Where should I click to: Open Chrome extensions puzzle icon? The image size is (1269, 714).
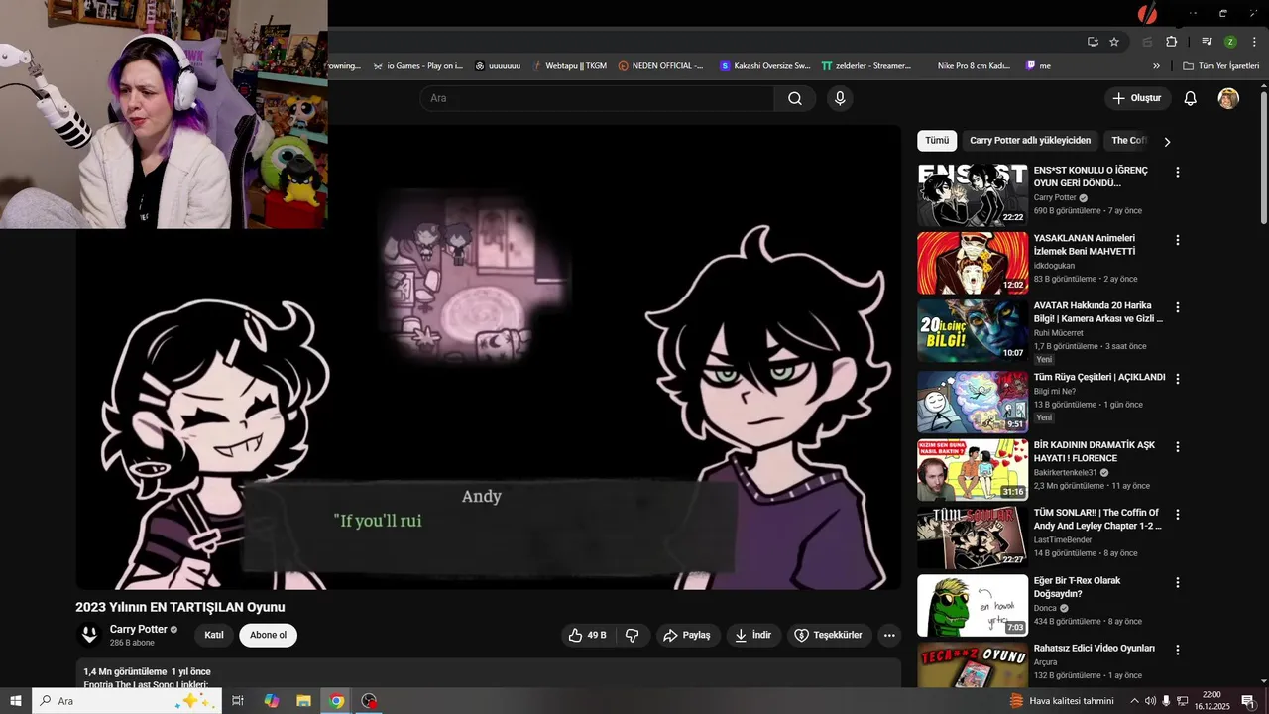(x=1172, y=42)
